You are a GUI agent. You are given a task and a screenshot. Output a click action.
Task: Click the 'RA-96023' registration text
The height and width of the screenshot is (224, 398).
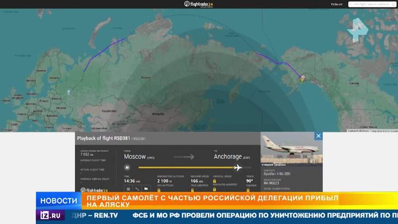tap(271, 183)
